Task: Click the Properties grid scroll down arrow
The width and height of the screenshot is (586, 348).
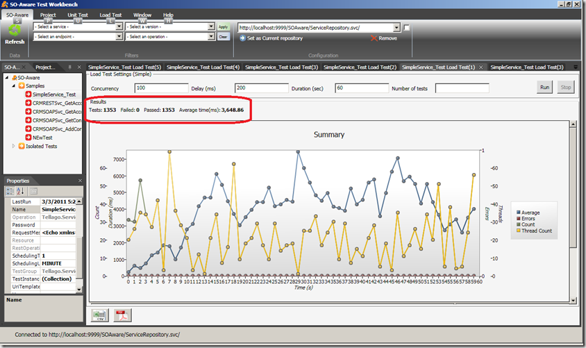Action: 79,290
